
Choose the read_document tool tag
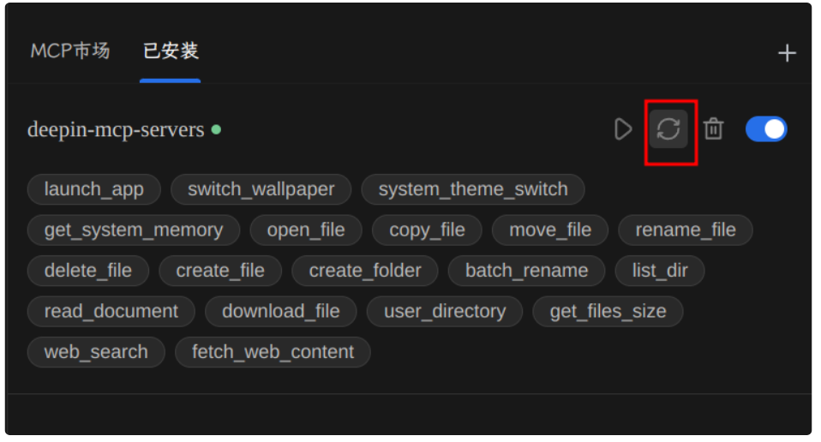[x=111, y=312]
